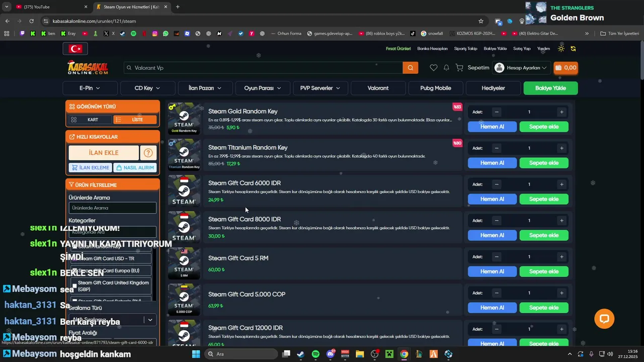
Task: Open the notifications bell icon
Action: [446, 68]
